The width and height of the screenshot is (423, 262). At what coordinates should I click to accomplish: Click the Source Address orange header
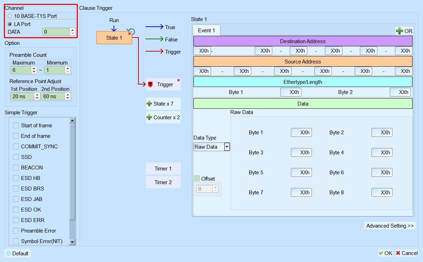303,62
